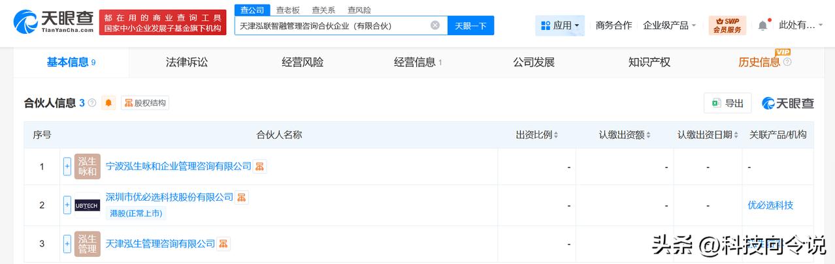Viewport: 835px width, 264px height.
Task: Click the 导出 export button
Action: 727,103
